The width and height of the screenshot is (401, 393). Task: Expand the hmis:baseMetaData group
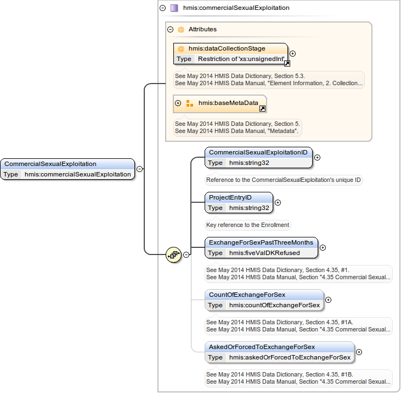click(x=178, y=103)
